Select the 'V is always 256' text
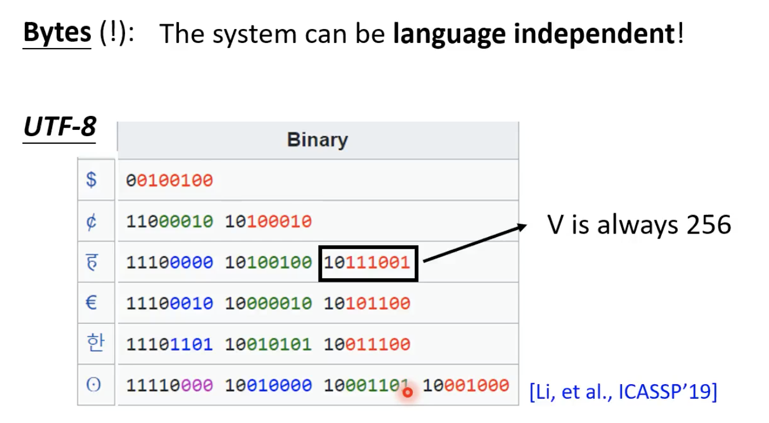 pyautogui.click(x=639, y=224)
